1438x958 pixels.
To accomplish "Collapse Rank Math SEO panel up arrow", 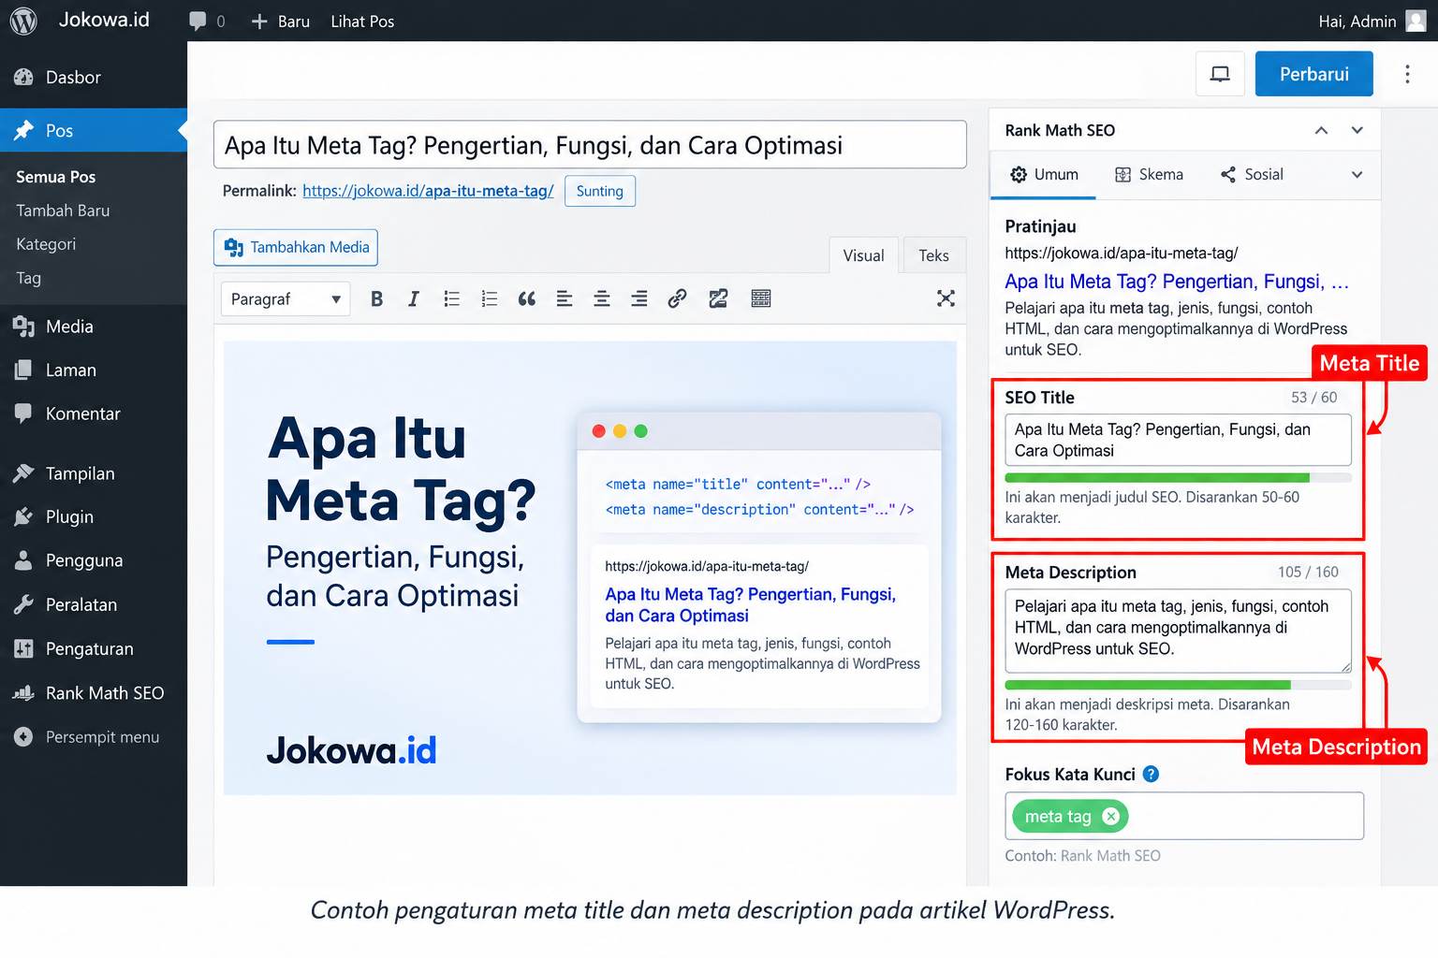I will [1321, 130].
